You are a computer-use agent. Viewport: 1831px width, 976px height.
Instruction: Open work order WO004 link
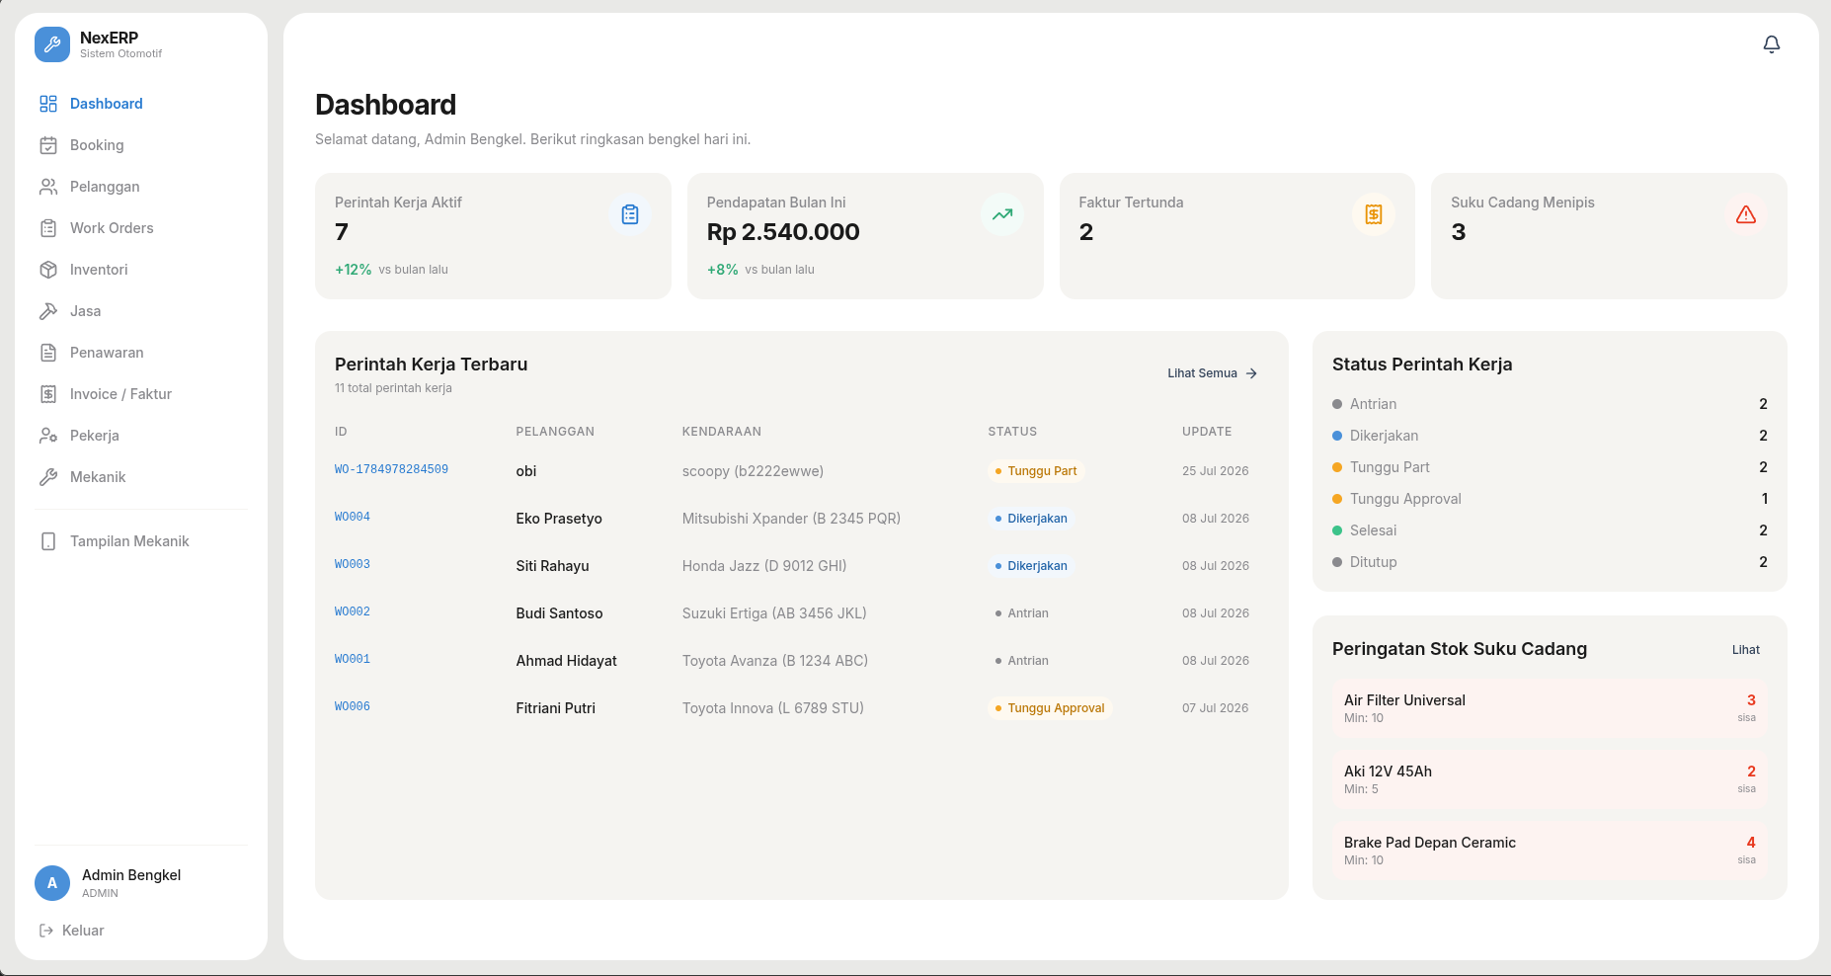(353, 517)
